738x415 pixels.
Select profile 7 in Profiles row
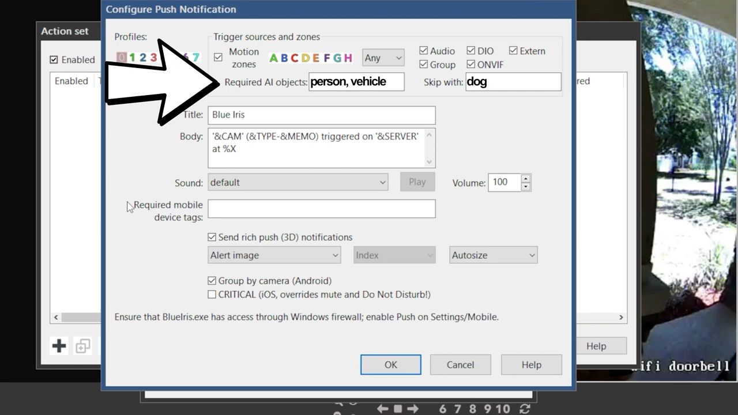click(x=195, y=57)
